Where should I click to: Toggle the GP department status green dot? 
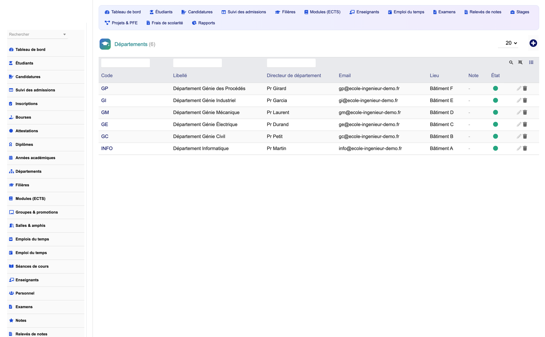(495, 88)
